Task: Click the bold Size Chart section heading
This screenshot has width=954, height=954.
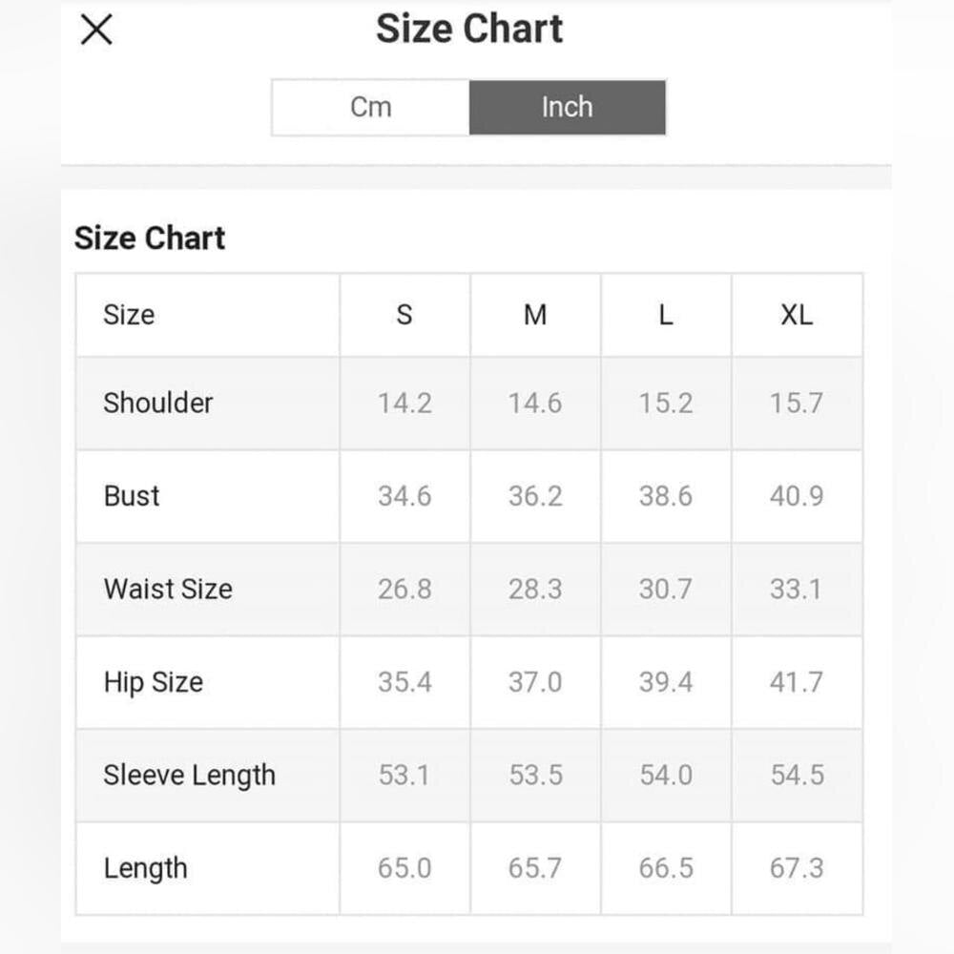Action: pyautogui.click(x=150, y=238)
